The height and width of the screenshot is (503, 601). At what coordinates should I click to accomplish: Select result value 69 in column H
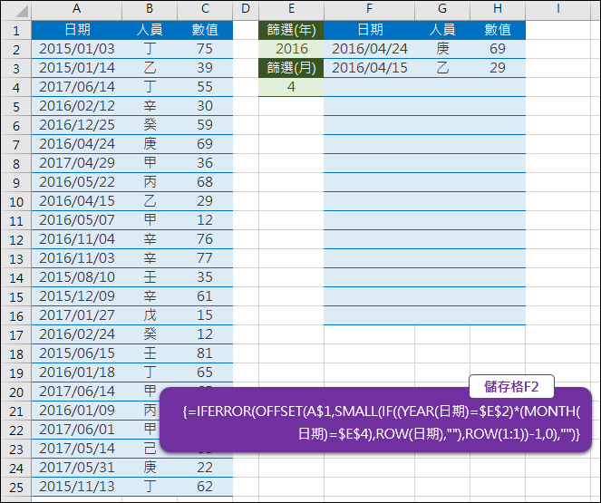pyautogui.click(x=498, y=49)
